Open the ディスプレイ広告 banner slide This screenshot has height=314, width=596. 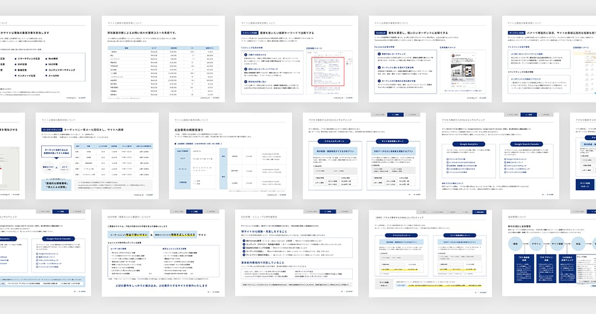click(549, 59)
